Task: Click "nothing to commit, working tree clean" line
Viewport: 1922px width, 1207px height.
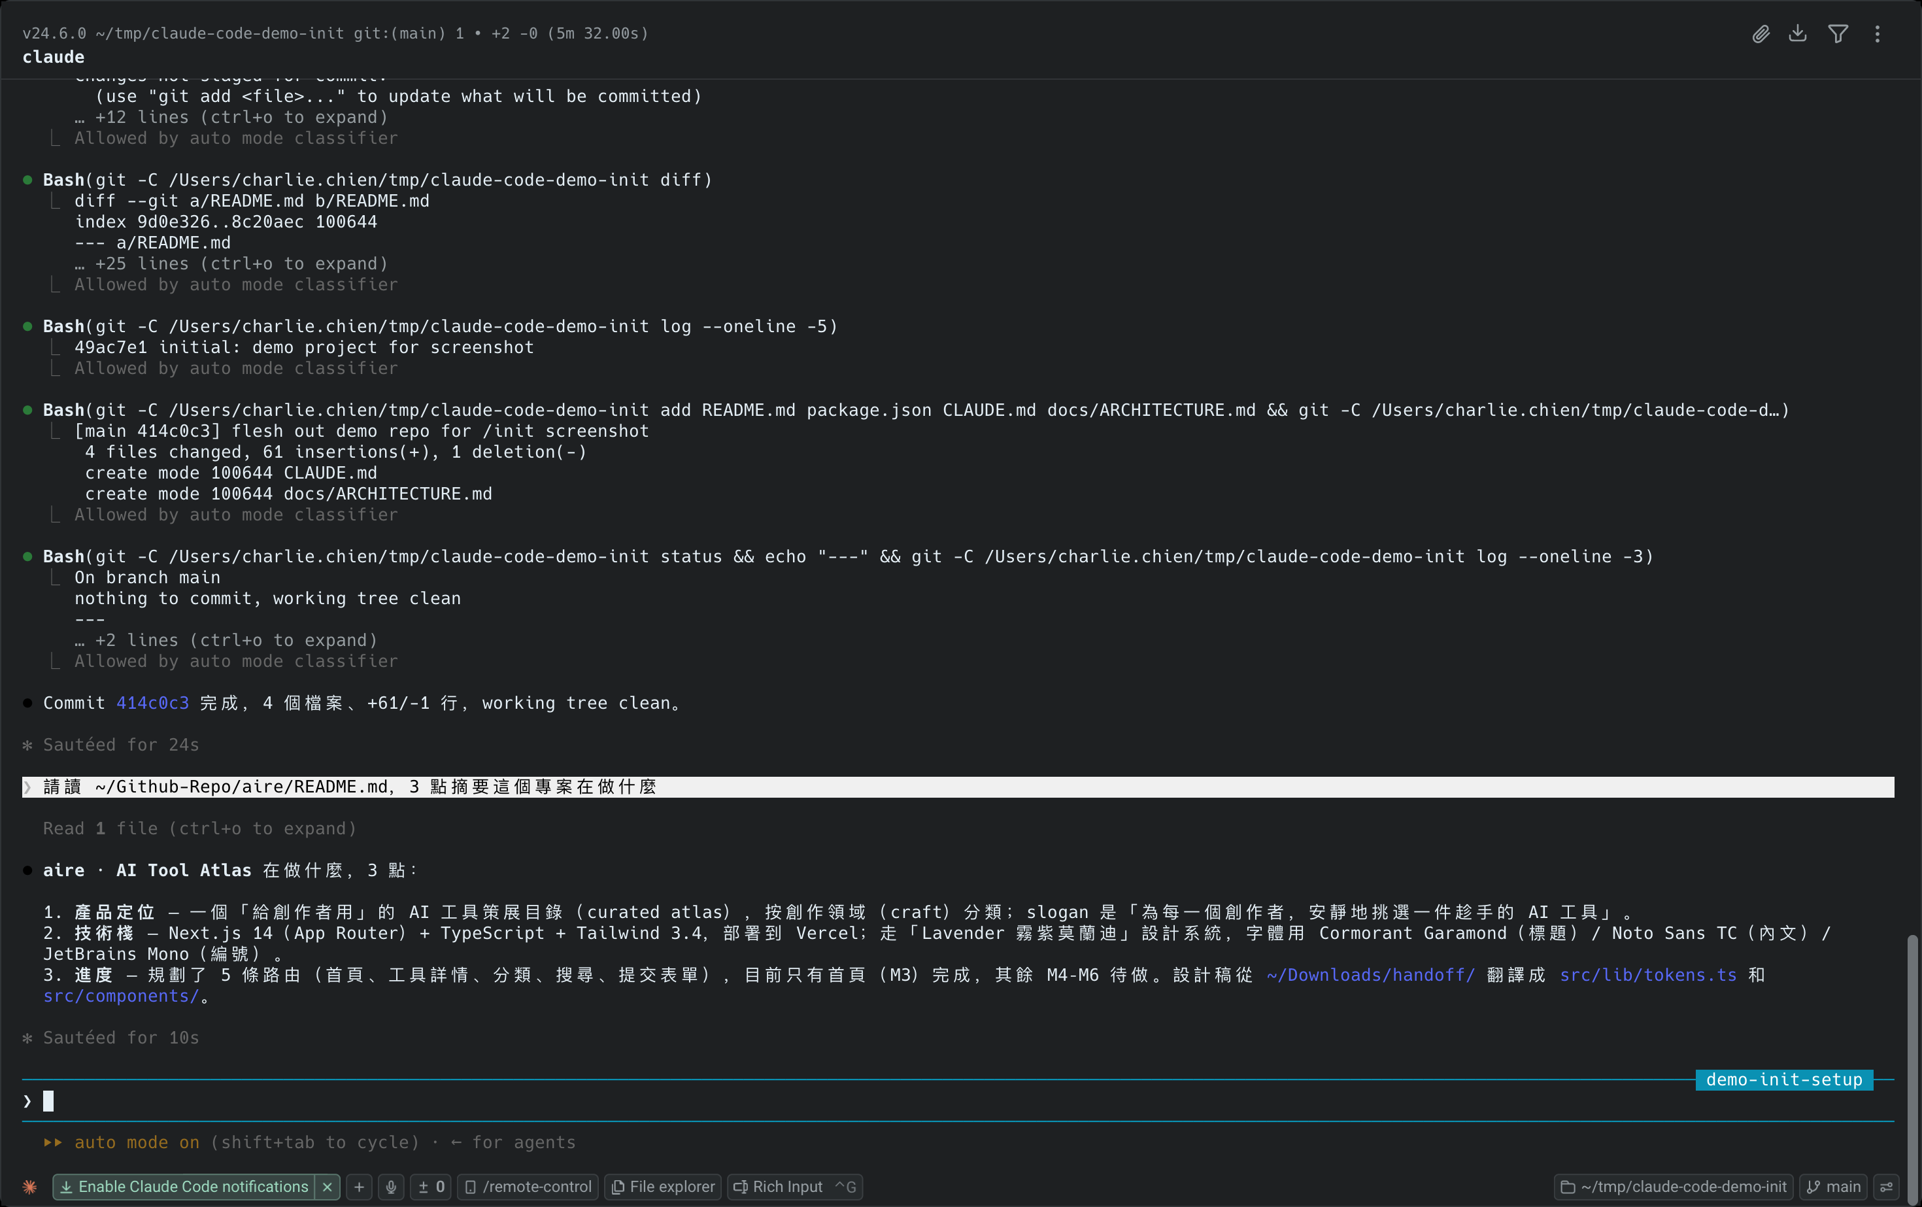Action: click(x=267, y=599)
